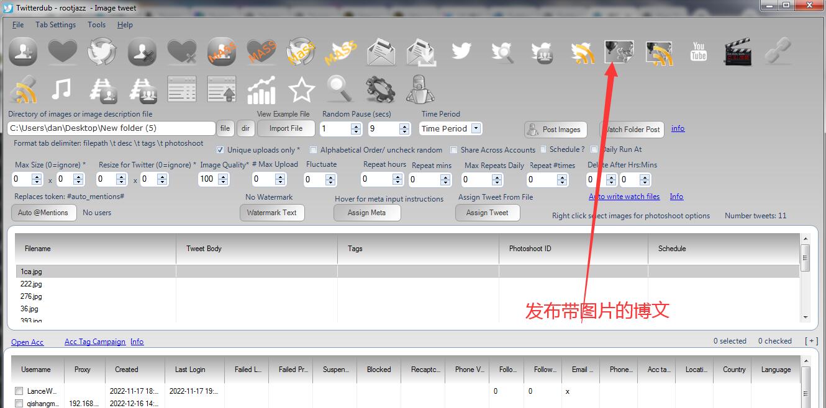Click the star favorites icon

[x=301, y=90]
